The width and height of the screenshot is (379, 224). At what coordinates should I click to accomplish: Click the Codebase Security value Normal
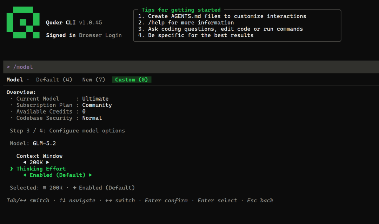[x=92, y=118]
